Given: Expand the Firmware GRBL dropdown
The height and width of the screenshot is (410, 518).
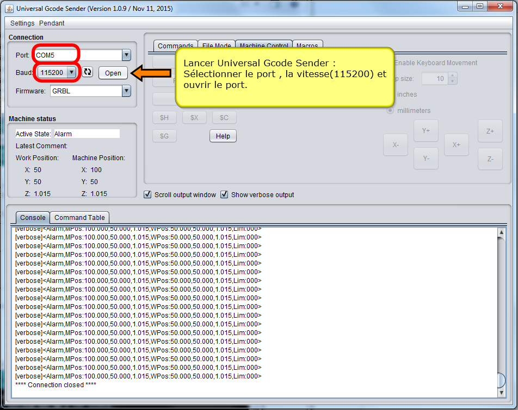Looking at the screenshot, I should coord(126,91).
